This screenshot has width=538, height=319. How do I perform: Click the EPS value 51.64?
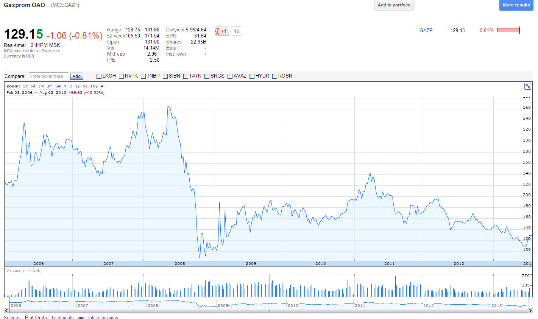point(200,36)
